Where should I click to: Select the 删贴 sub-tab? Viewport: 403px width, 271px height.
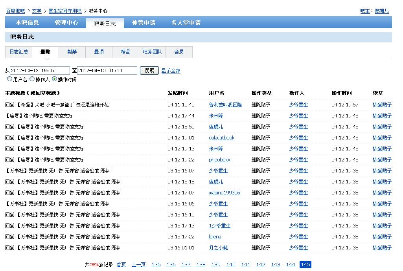point(46,52)
